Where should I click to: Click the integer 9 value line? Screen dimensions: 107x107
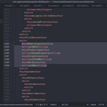(x=39, y=25)
